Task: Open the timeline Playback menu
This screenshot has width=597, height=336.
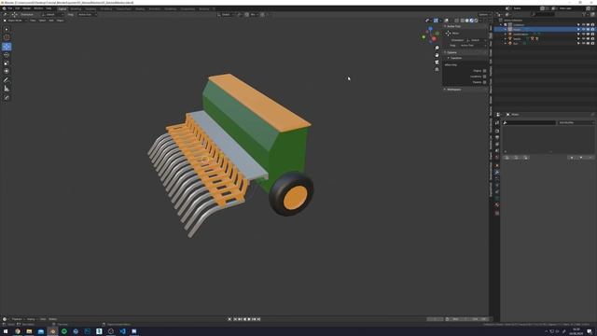Action: (17, 319)
